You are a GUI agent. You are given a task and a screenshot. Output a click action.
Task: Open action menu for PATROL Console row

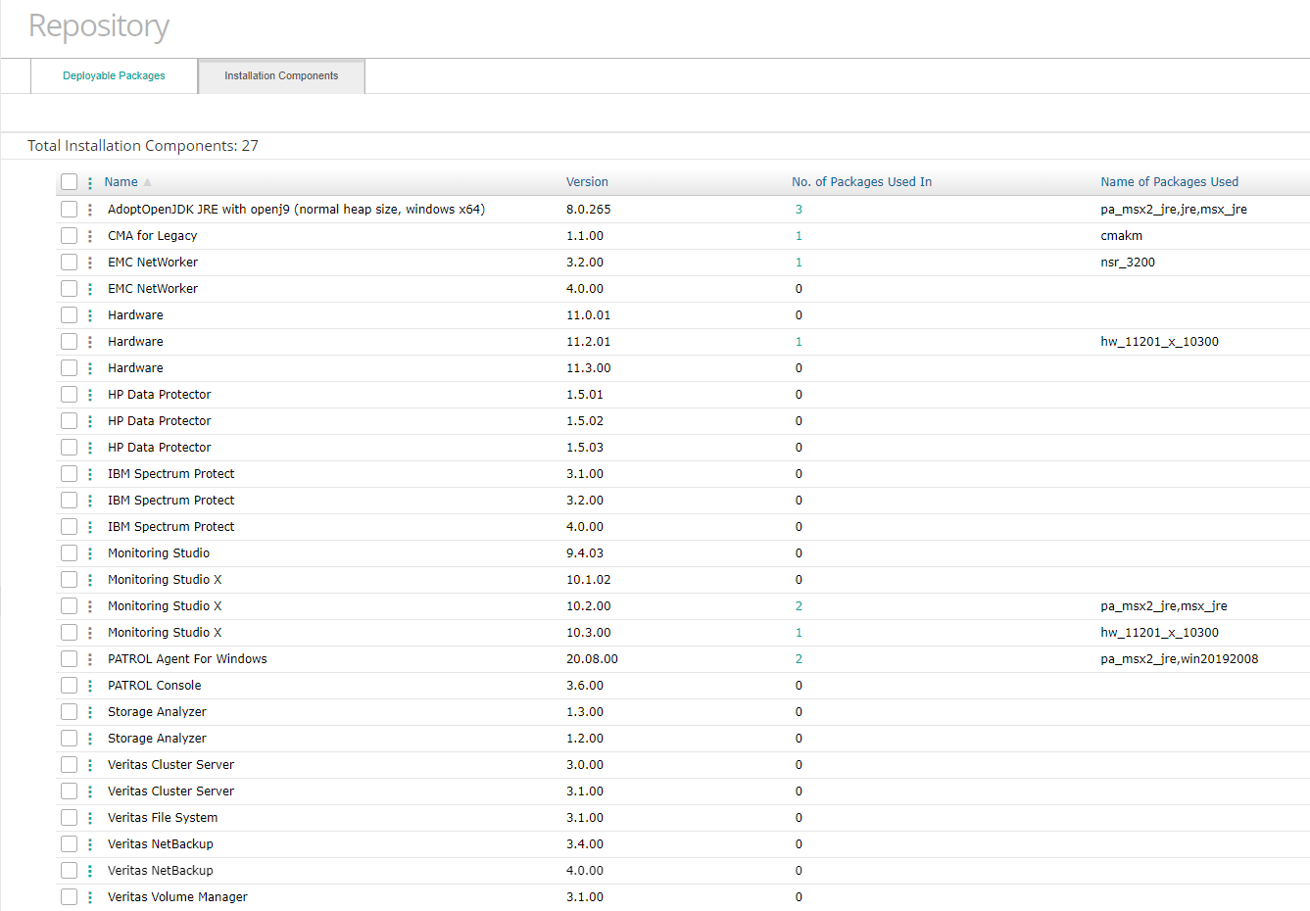(x=90, y=686)
